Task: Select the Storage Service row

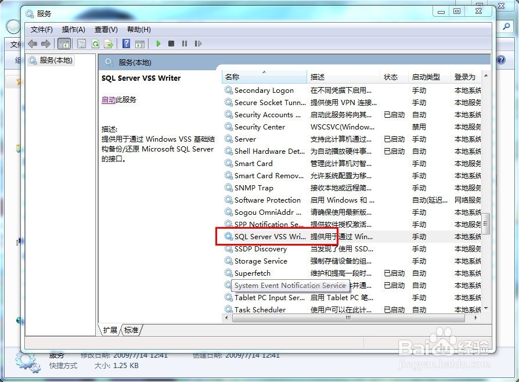Action: tap(352, 261)
